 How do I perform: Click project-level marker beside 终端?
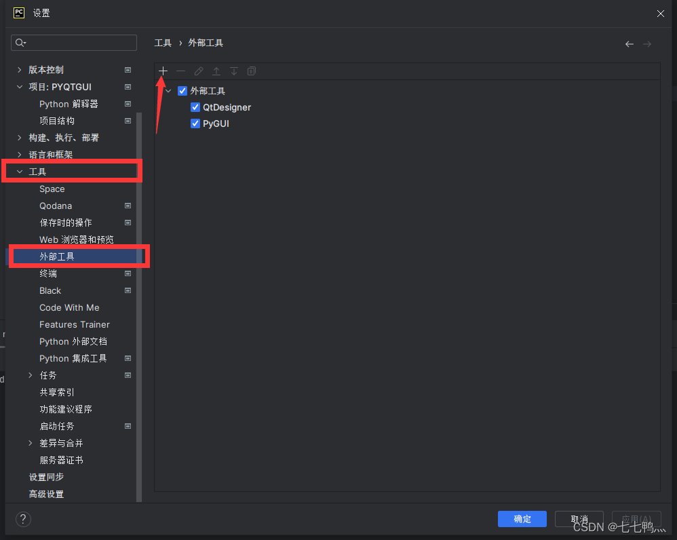point(128,273)
